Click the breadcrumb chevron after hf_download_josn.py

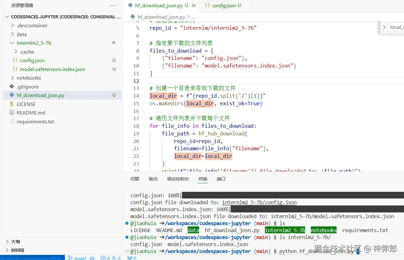[189, 17]
